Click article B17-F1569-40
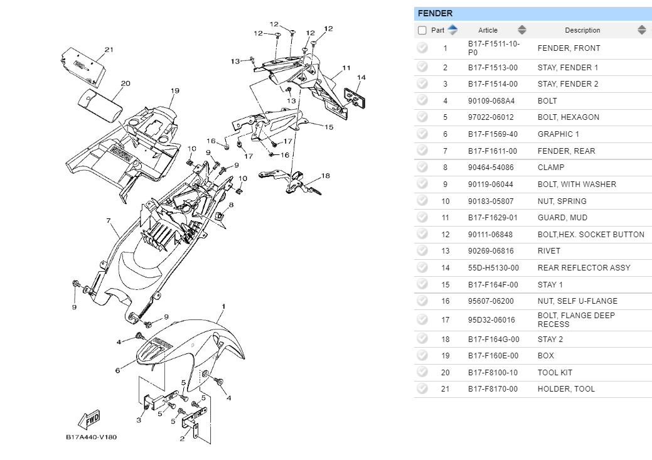The height and width of the screenshot is (460, 652). click(x=493, y=134)
